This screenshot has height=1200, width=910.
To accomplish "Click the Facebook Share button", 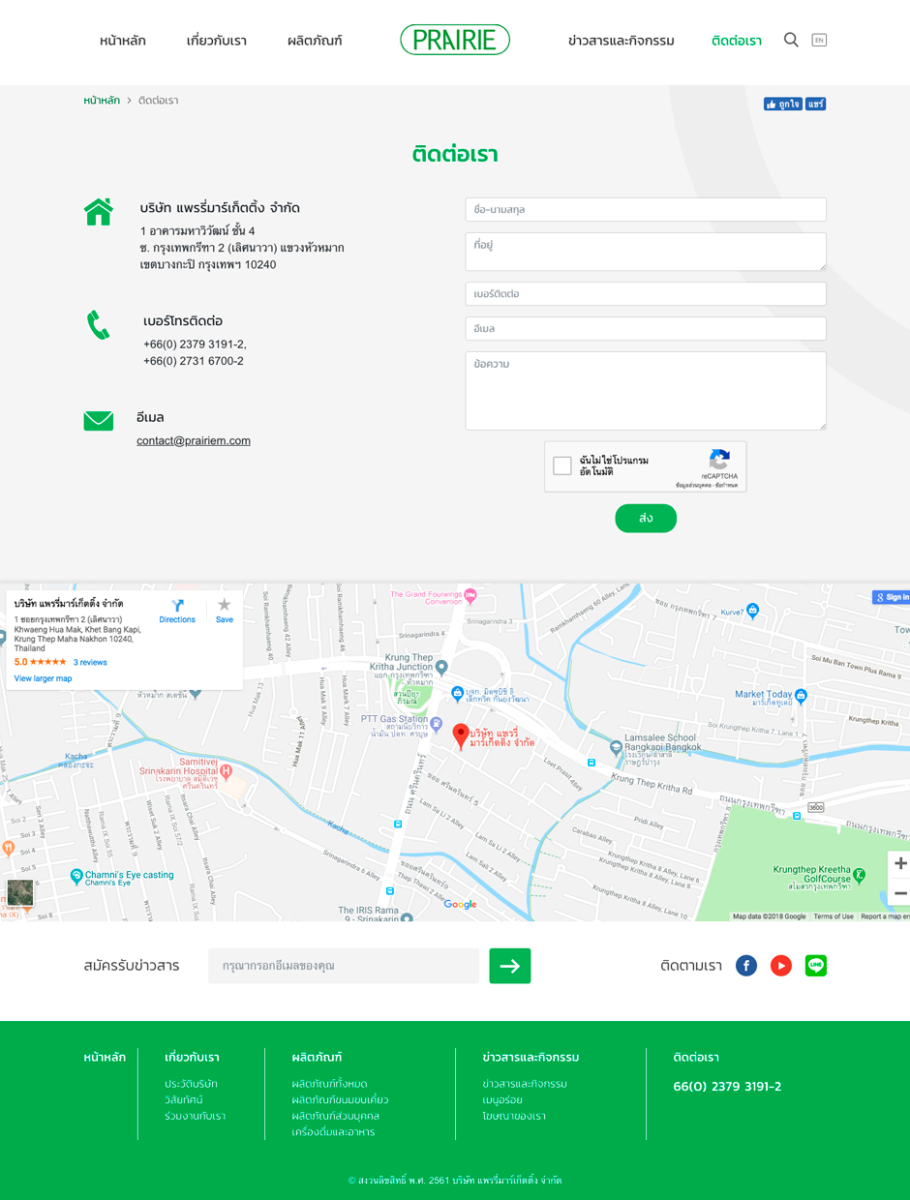I will point(815,104).
